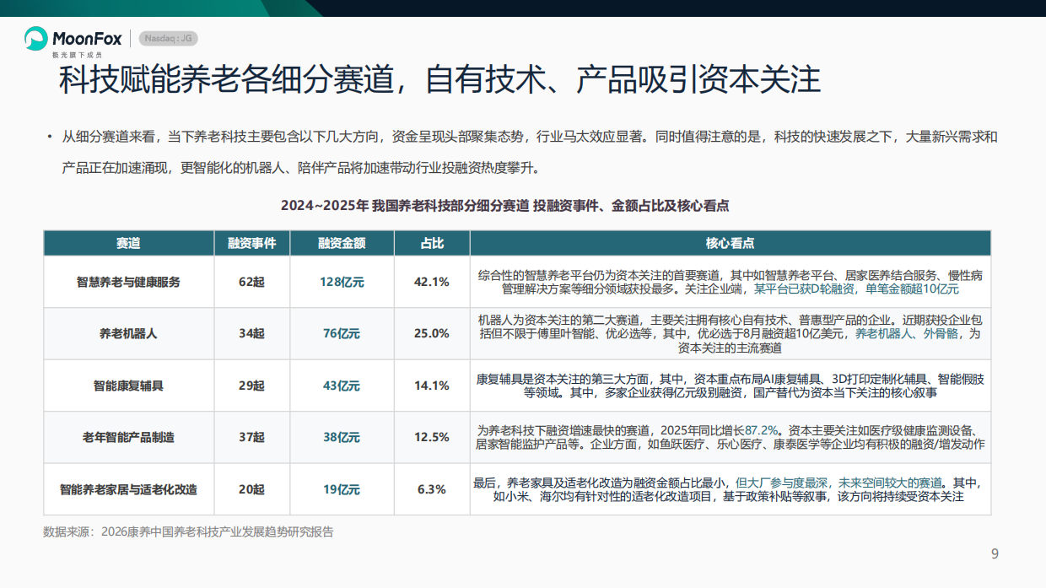Click the 62起 cell
Viewport: 1046px width, 588px height.
(251, 282)
